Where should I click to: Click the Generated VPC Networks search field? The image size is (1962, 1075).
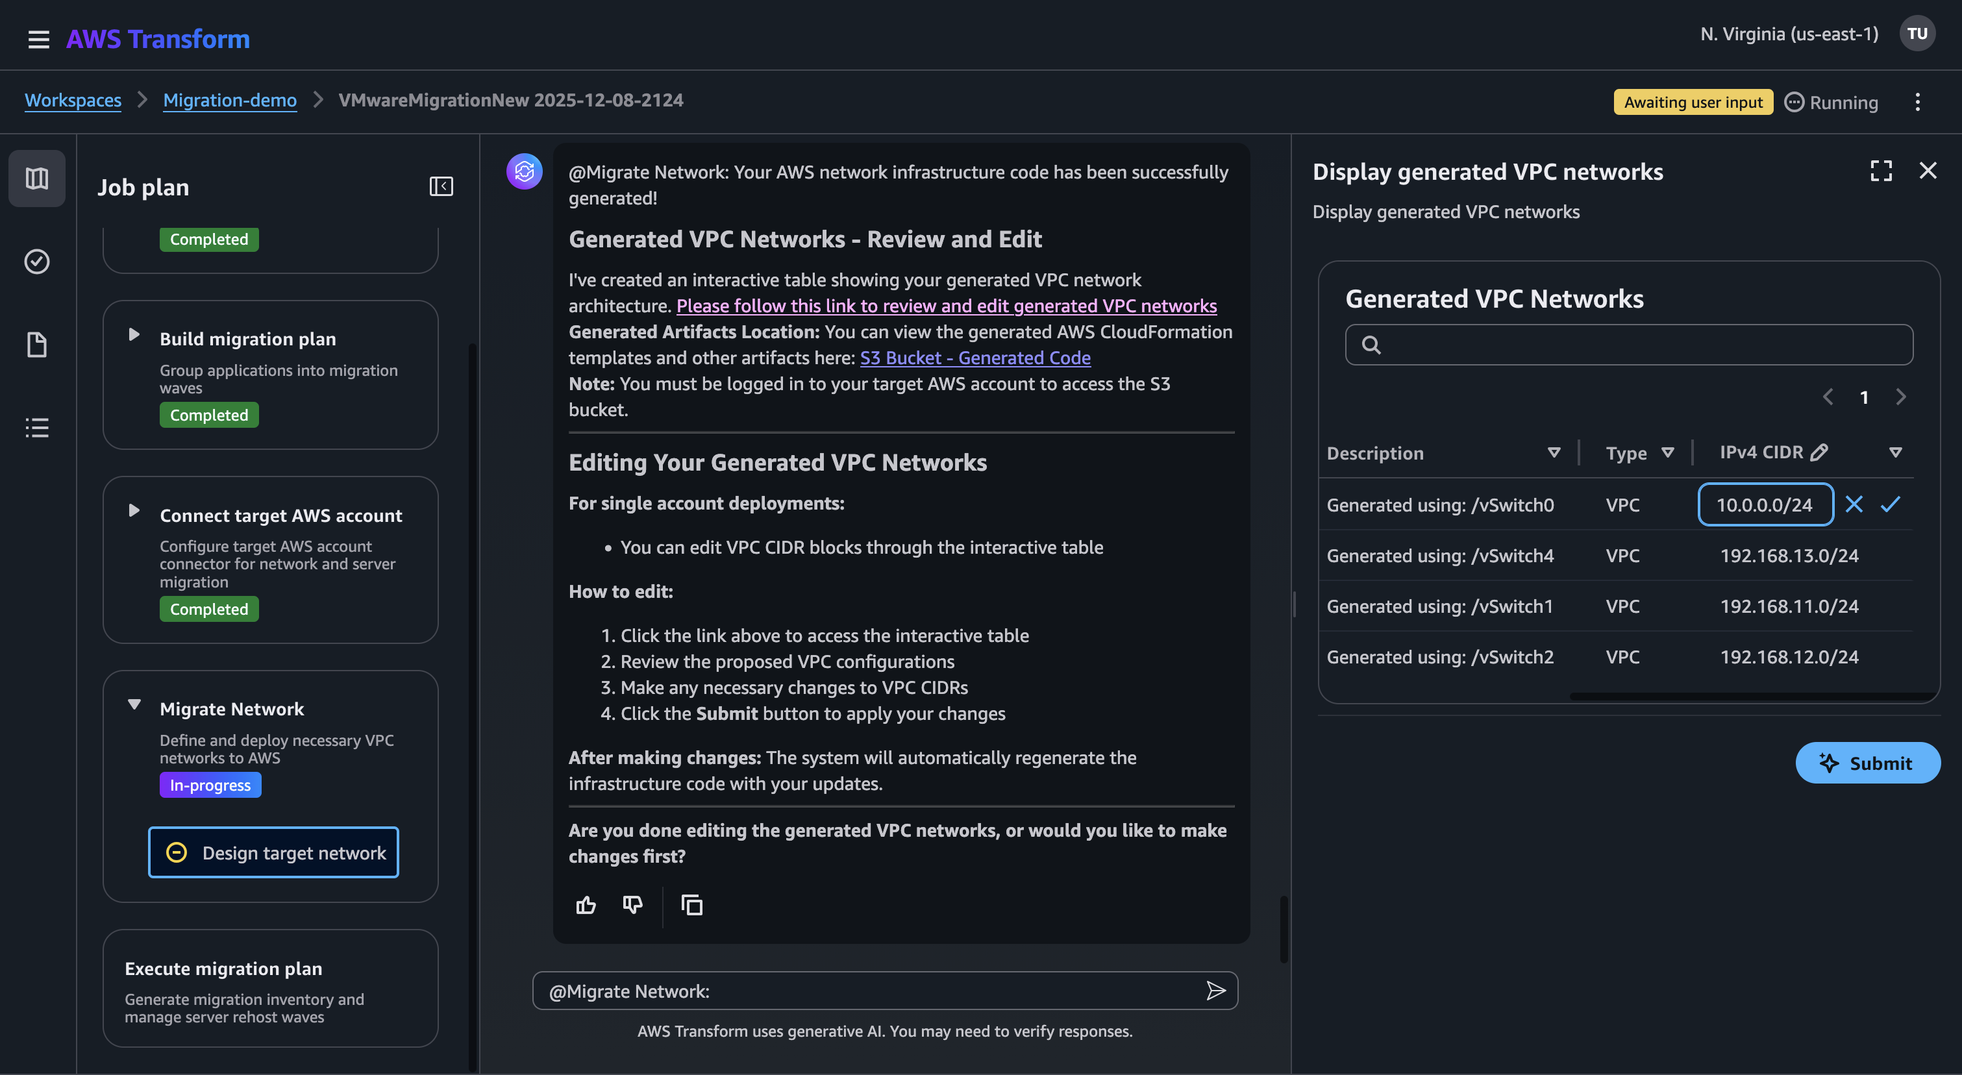(x=1629, y=345)
